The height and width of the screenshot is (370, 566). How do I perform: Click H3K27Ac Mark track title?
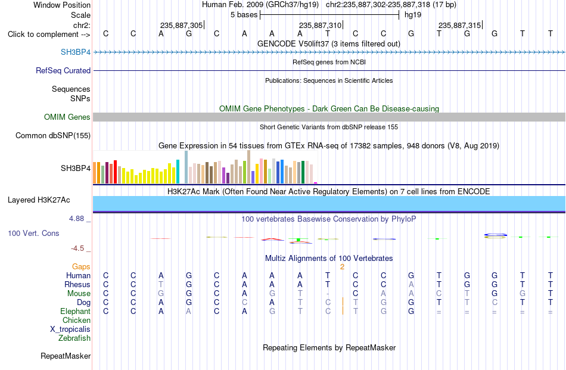coord(329,191)
